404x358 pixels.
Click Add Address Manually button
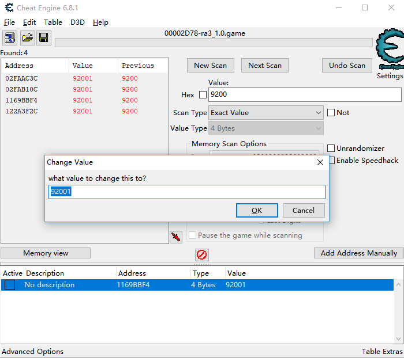pyautogui.click(x=358, y=253)
